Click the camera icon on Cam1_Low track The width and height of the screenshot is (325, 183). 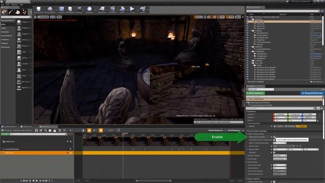[71, 153]
